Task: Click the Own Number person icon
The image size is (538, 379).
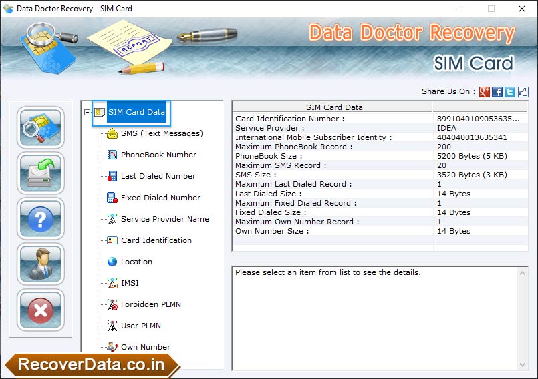Action: pyautogui.click(x=112, y=347)
